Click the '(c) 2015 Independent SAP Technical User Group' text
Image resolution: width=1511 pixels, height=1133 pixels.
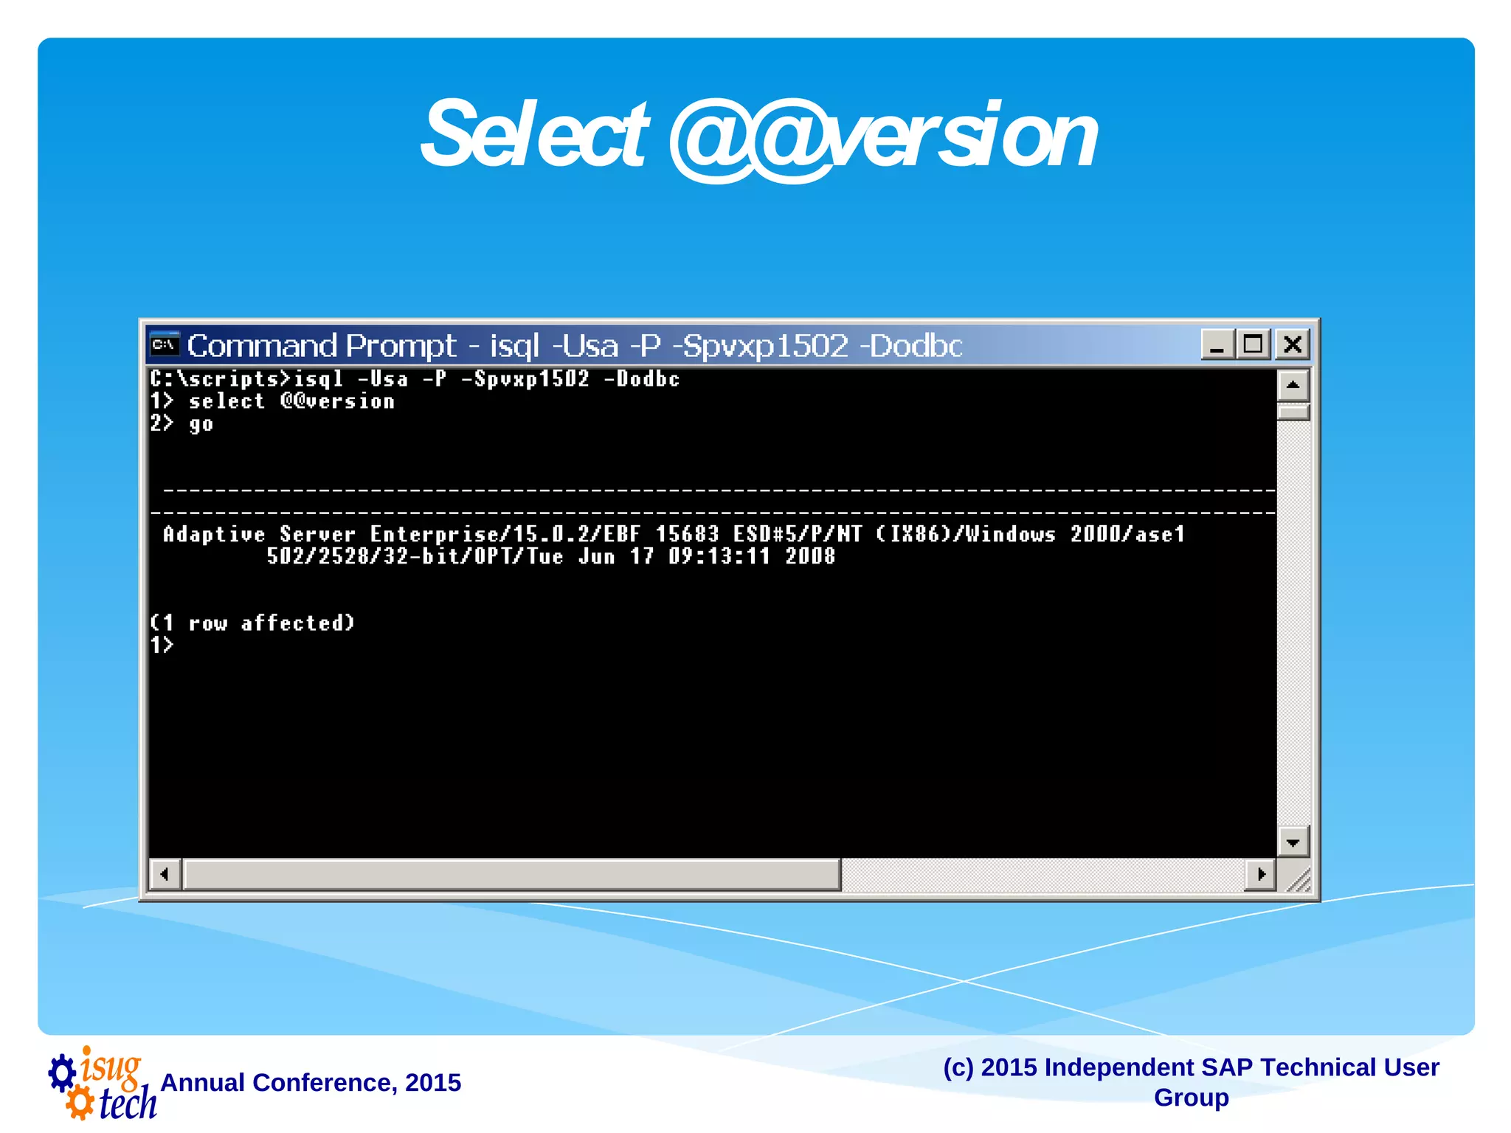click(x=1191, y=1082)
